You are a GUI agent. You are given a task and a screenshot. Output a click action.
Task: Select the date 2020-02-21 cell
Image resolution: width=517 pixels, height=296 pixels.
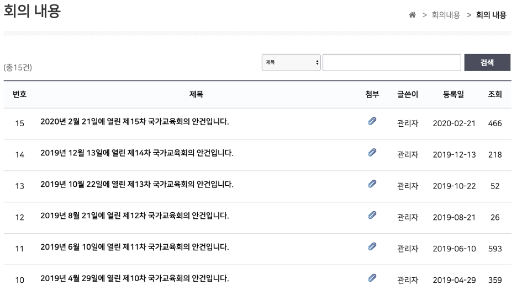(x=454, y=123)
